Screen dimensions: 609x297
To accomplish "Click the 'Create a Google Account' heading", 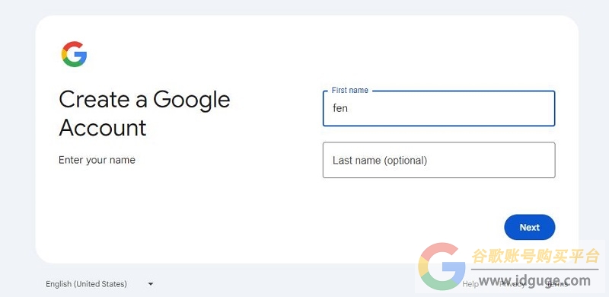I will (145, 113).
